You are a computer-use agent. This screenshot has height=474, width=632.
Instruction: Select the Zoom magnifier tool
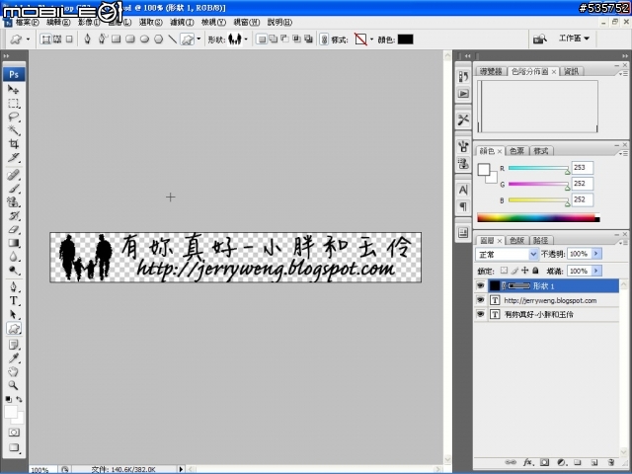coord(13,385)
